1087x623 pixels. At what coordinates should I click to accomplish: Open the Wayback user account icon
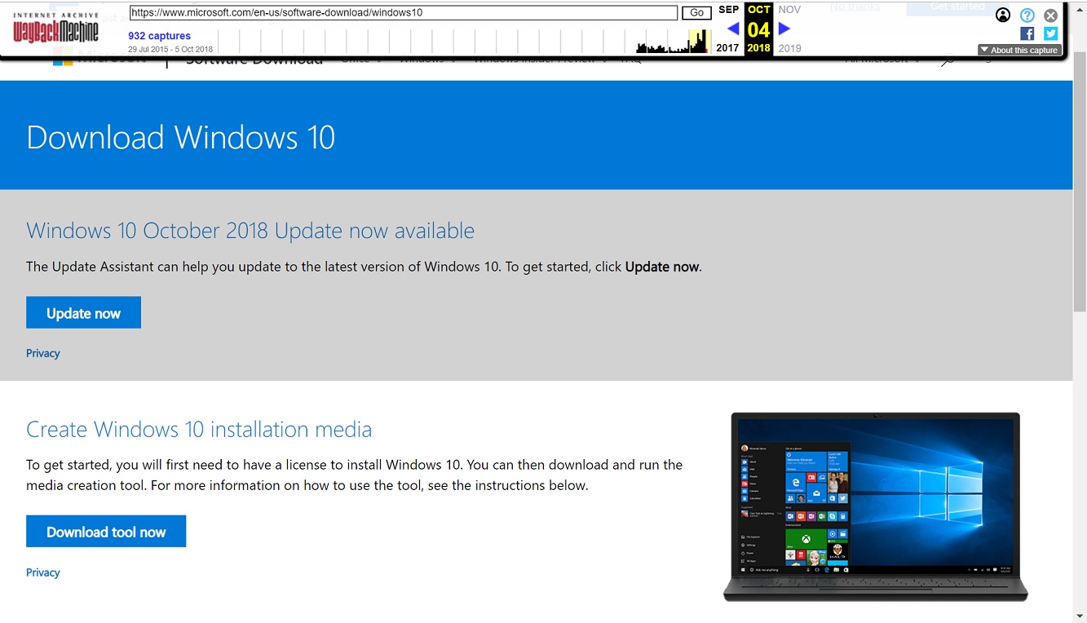1003,15
